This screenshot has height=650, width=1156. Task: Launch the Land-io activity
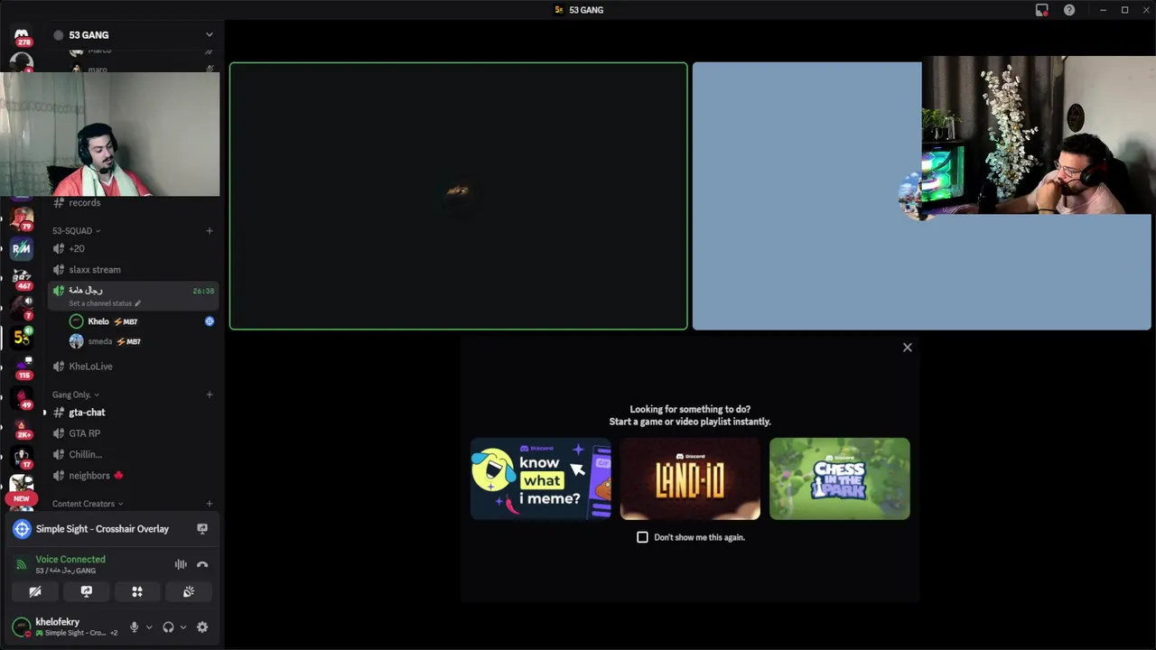(x=690, y=478)
